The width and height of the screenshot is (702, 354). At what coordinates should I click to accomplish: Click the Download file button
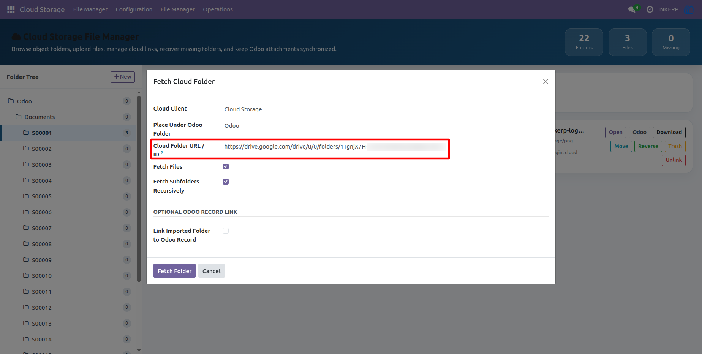coord(669,132)
